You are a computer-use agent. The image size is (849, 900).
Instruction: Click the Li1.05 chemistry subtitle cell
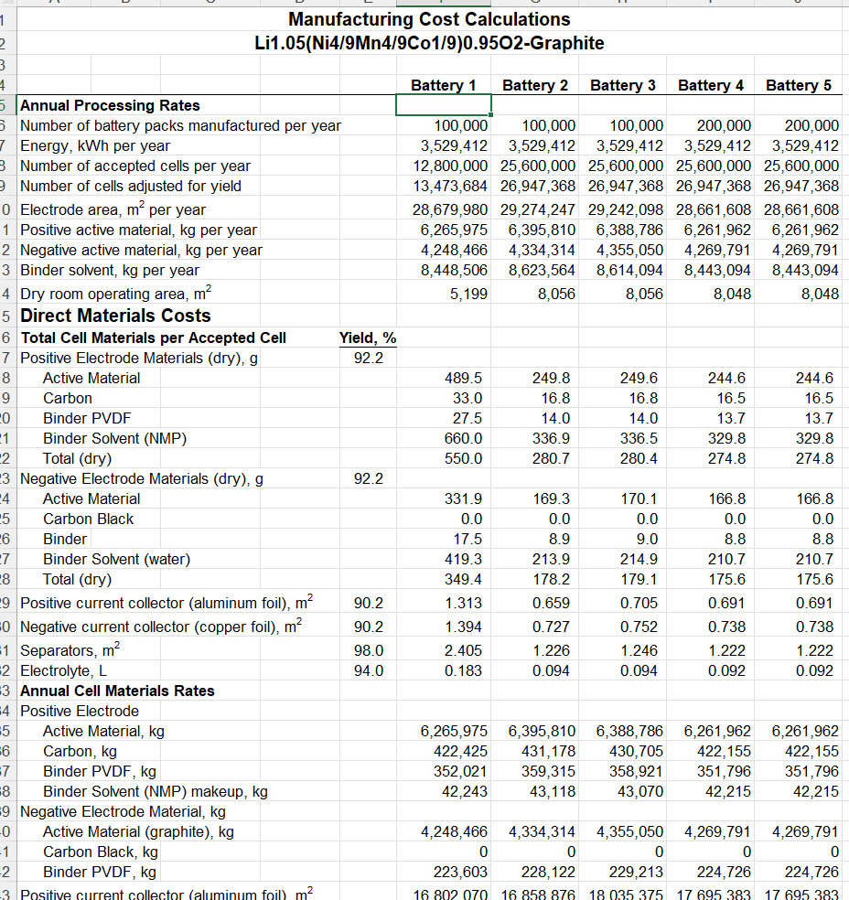pos(429,43)
